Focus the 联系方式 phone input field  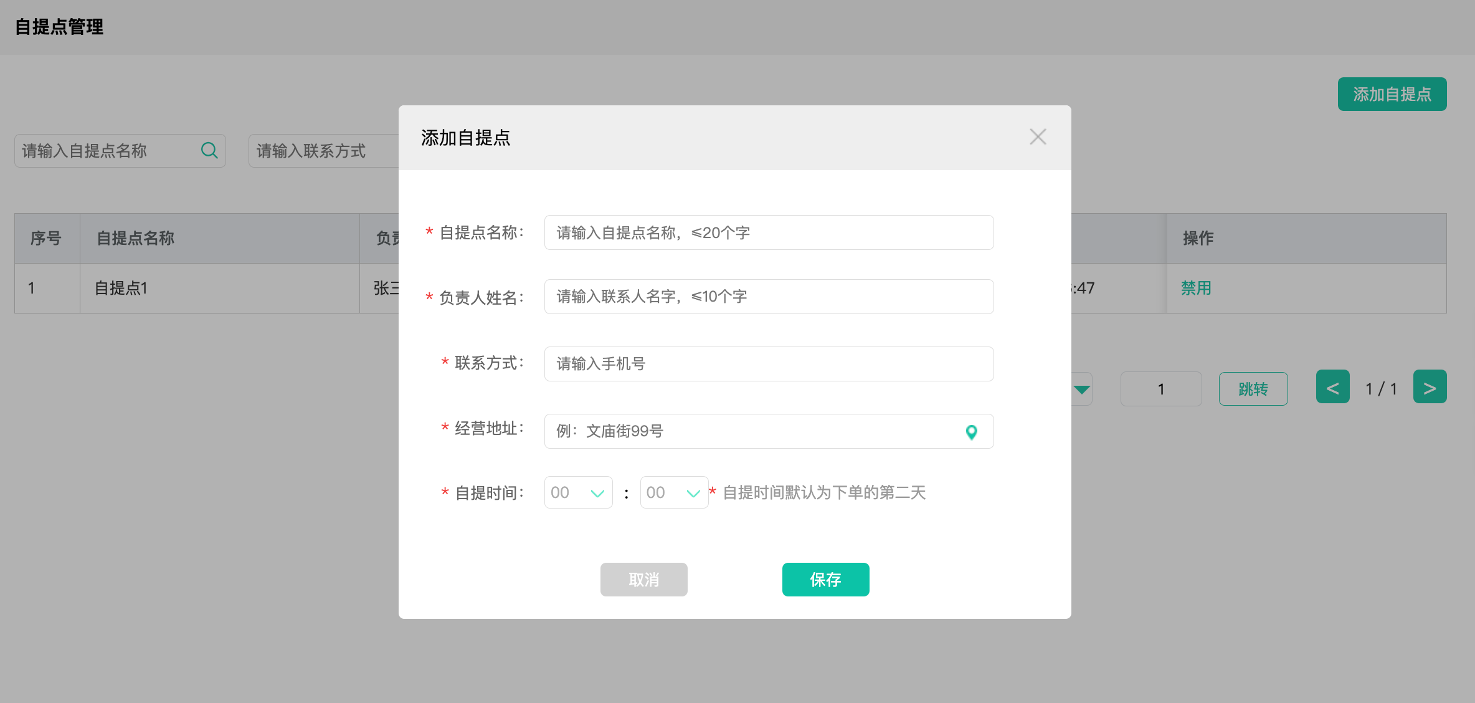point(769,364)
